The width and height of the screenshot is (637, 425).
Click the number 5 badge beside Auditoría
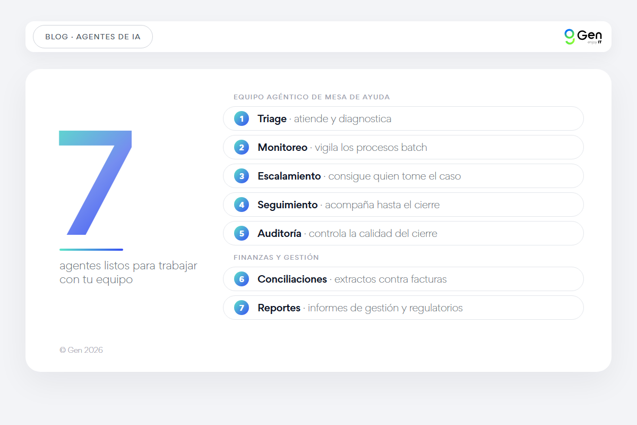(242, 233)
